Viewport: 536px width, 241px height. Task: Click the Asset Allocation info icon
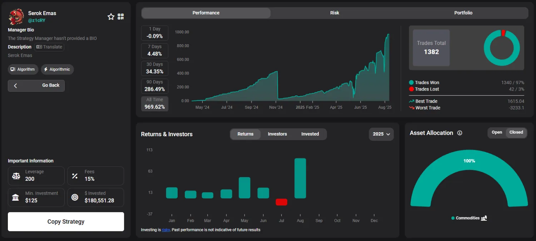tap(460, 133)
